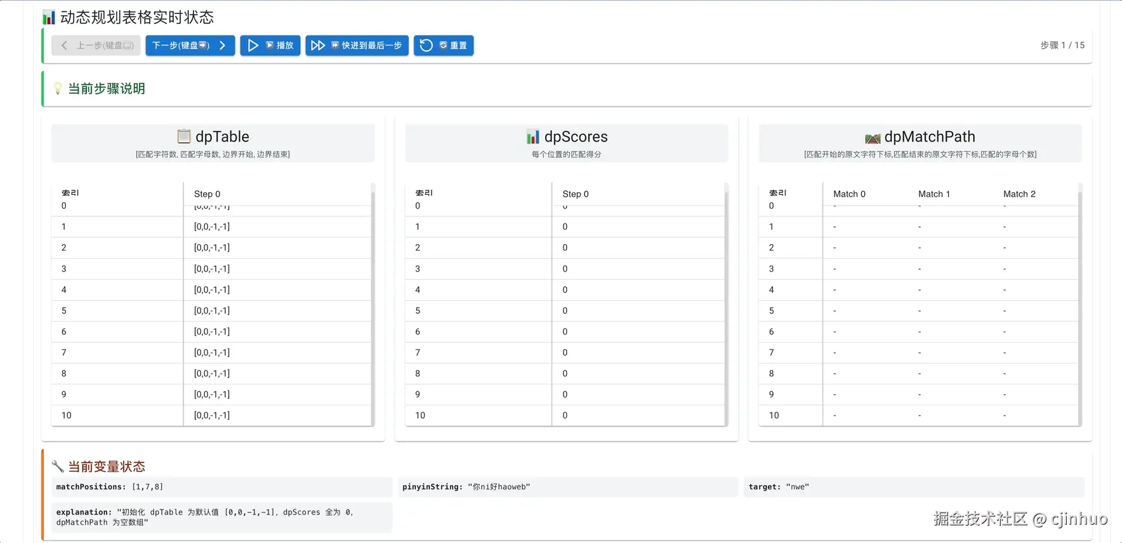Viewport: 1122px width, 543px height.
Task: Click the wrench icon by variable state
Action: point(58,466)
